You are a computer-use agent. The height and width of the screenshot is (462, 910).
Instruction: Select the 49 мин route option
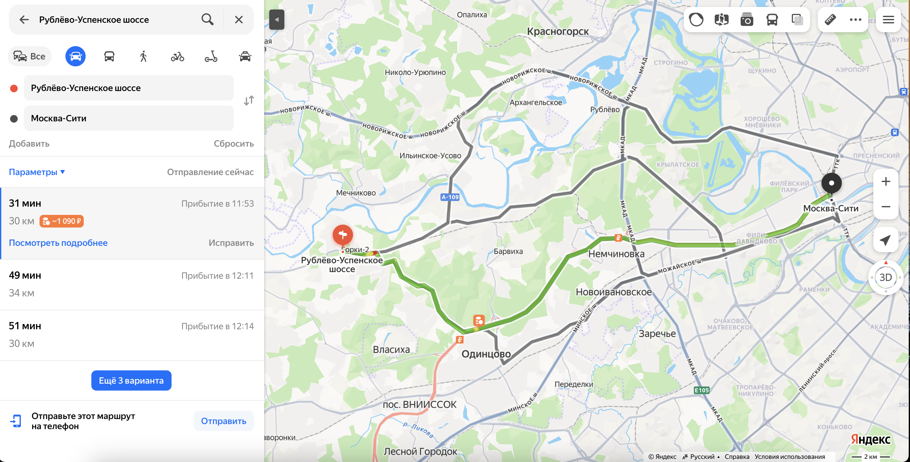tap(131, 284)
